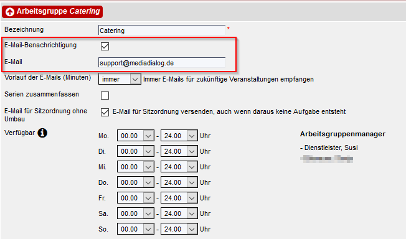The height and width of the screenshot is (239, 406).
Task: Open the Sa. end time dropdown
Action: [x=179, y=213]
